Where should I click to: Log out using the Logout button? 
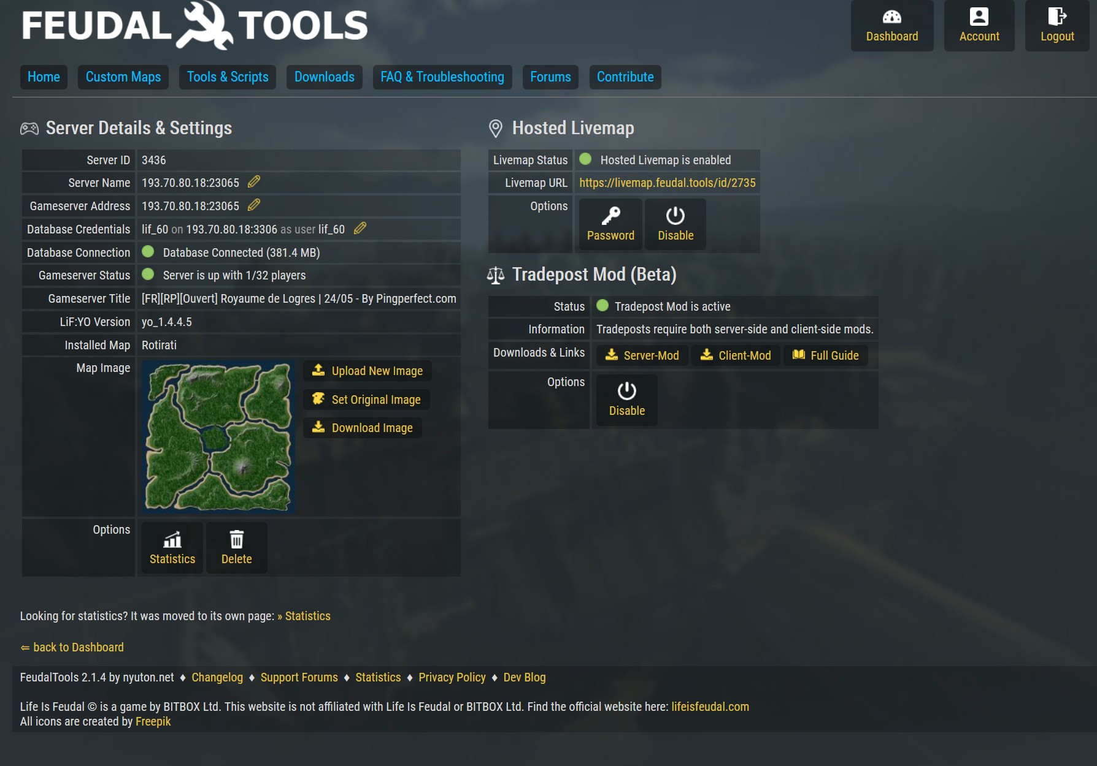pos(1057,26)
